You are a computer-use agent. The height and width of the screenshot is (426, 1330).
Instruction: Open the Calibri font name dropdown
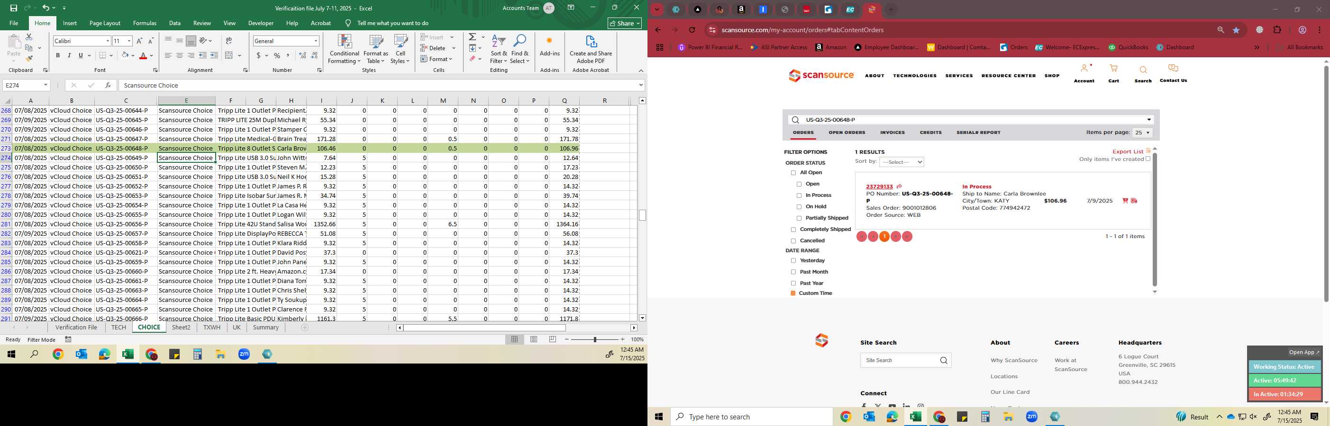(x=108, y=41)
